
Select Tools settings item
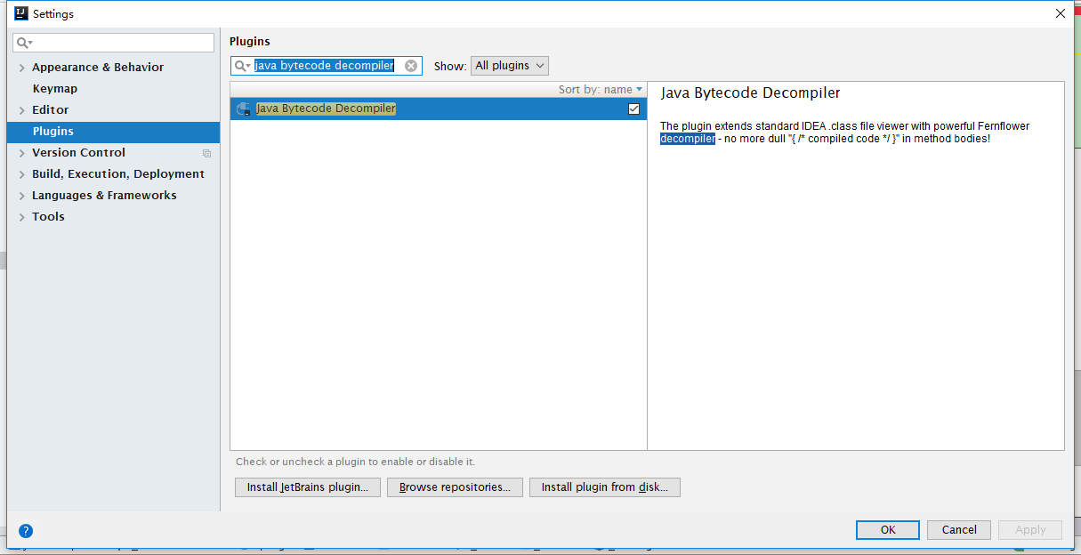pyautogui.click(x=48, y=217)
